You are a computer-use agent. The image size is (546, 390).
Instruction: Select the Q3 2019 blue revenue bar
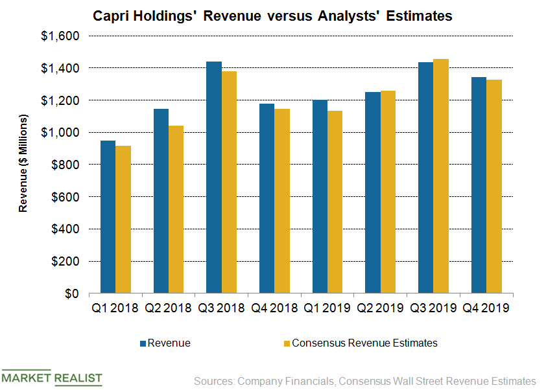426,178
